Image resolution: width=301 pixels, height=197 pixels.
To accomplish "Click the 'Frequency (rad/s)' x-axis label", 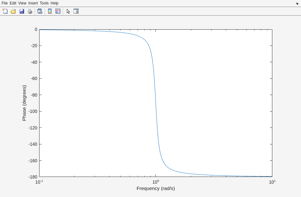I will tap(155, 188).
